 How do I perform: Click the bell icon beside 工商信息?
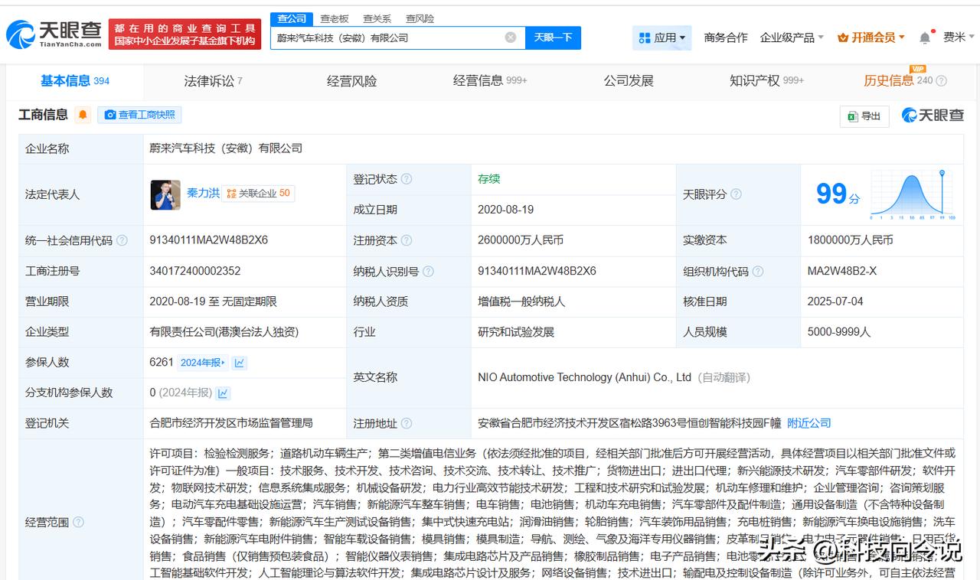(x=83, y=115)
